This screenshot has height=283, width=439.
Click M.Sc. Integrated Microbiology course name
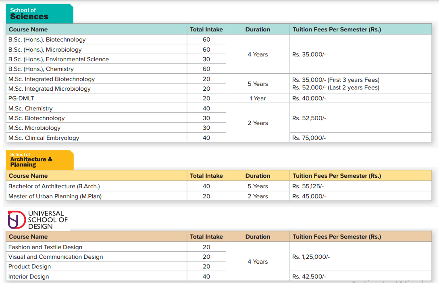point(50,89)
